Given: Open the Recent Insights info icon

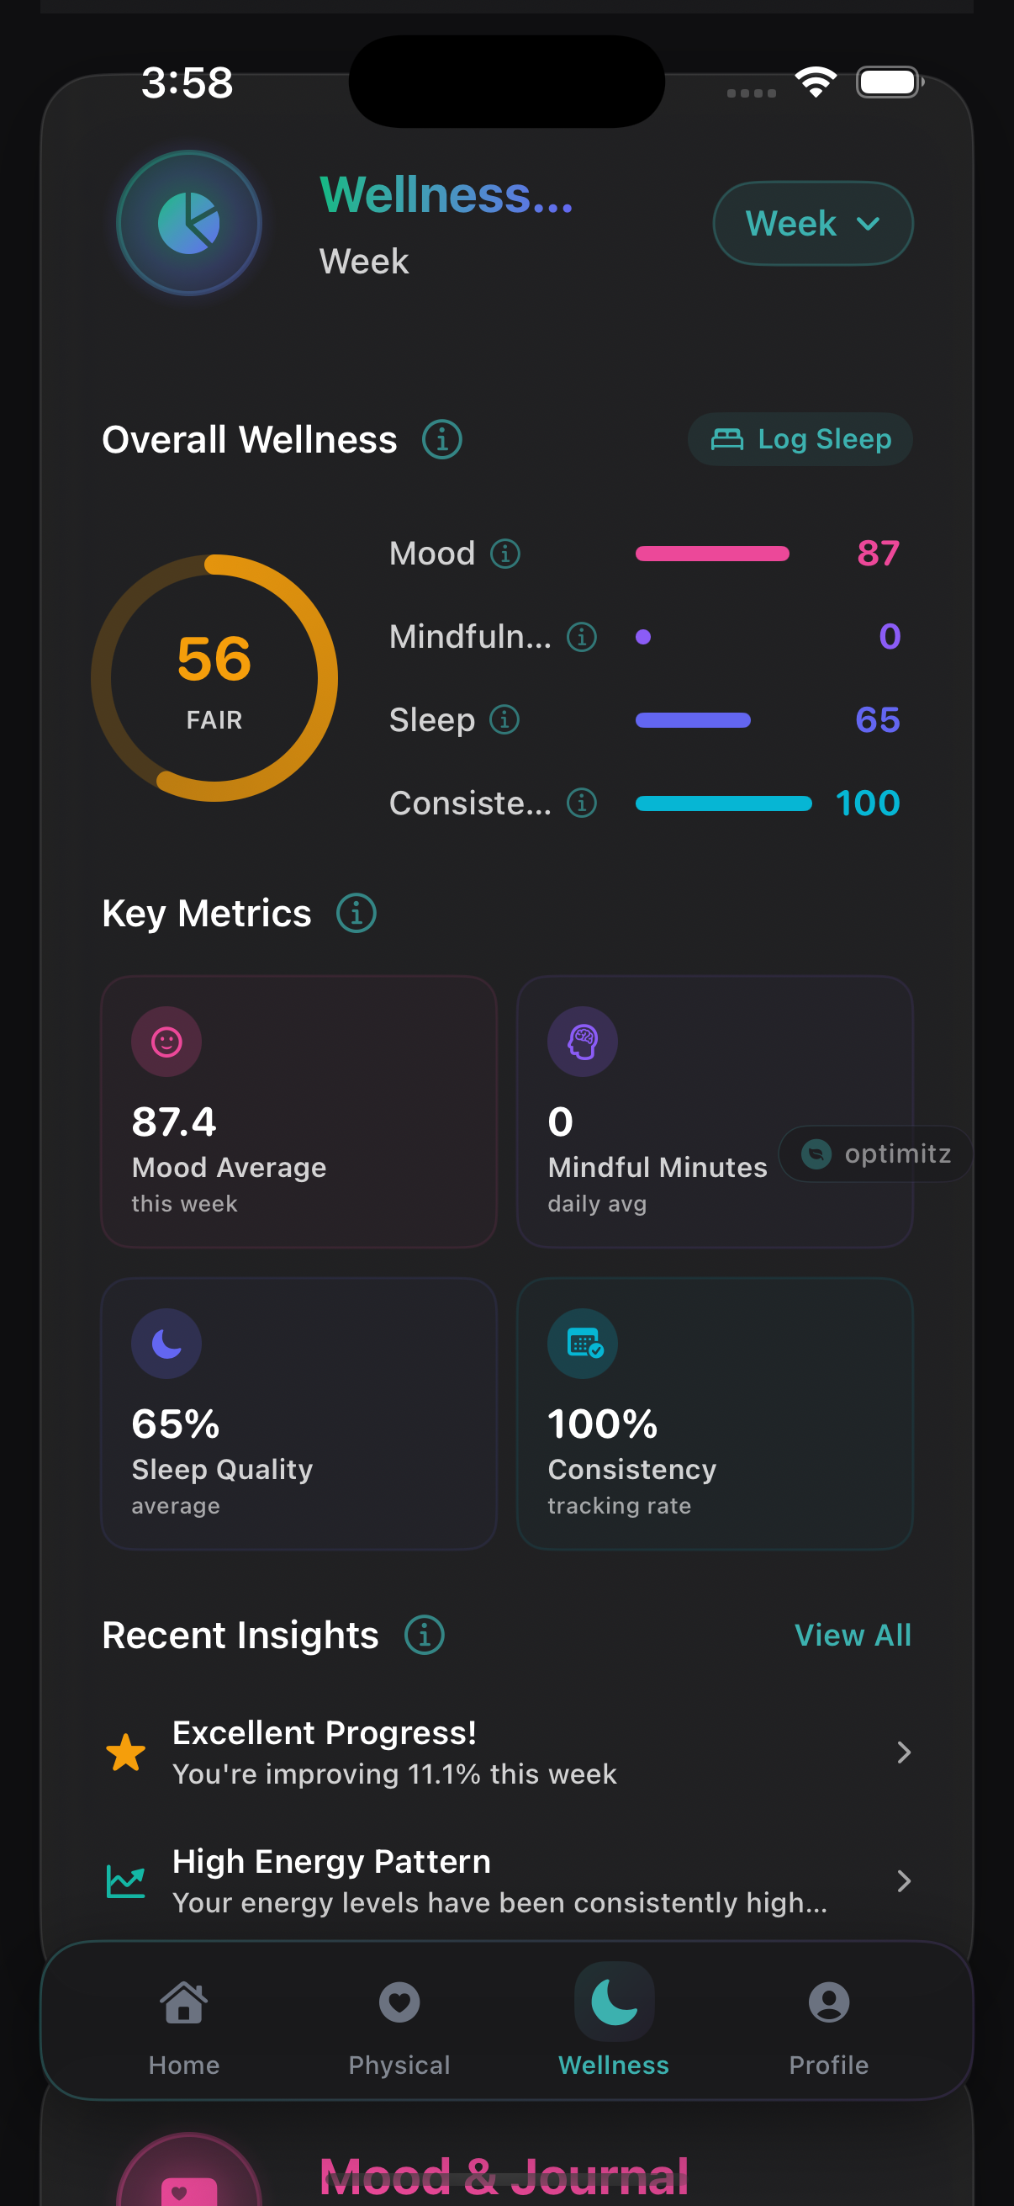Looking at the screenshot, I should click(424, 1634).
